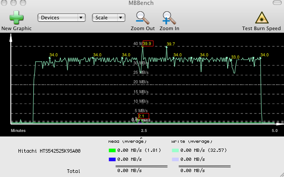
Task: Click the 2.1 read value label
Action: [x=143, y=116]
